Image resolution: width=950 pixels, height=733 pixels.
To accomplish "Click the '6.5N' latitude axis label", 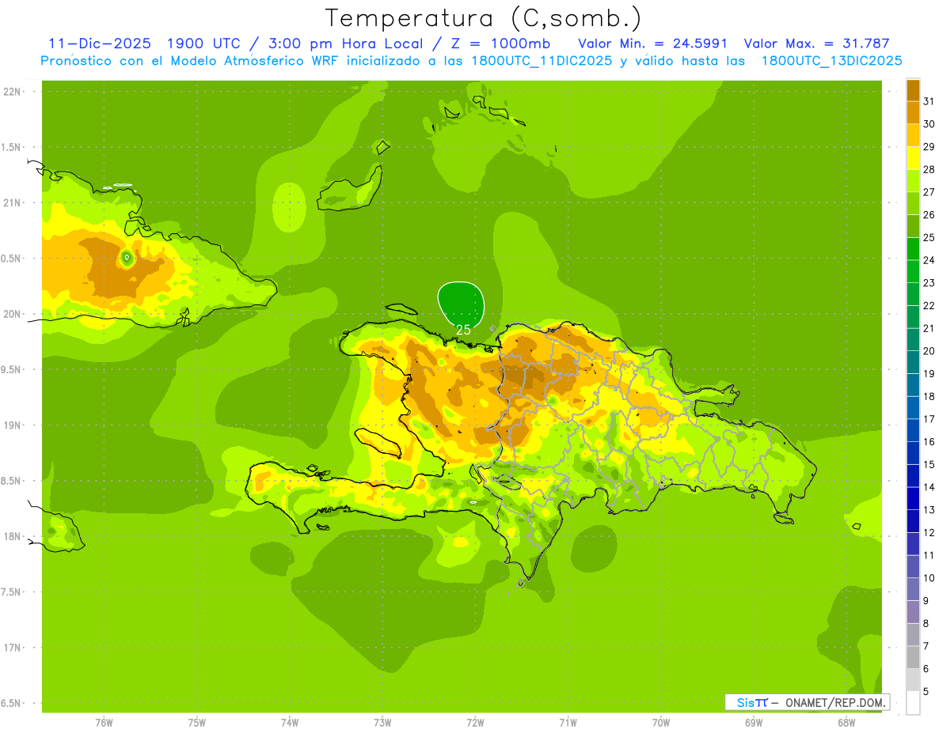I will point(11,703).
